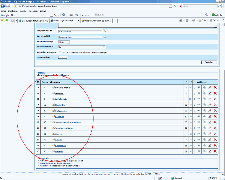225x180 pixels.
Task: Toggle the Besucher anzeigen checkbox
Action: (60, 52)
